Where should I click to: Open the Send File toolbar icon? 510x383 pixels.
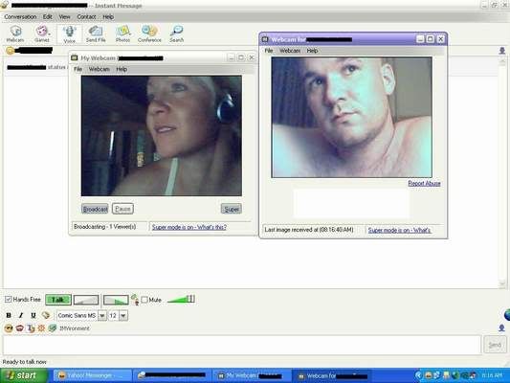[96, 34]
